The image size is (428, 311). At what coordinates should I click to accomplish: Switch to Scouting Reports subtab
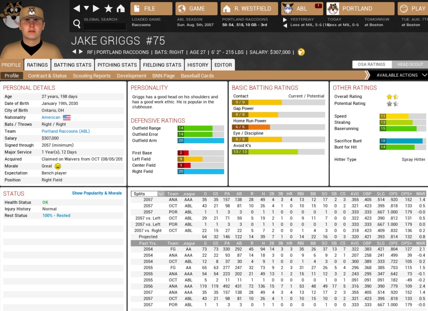pos(91,76)
